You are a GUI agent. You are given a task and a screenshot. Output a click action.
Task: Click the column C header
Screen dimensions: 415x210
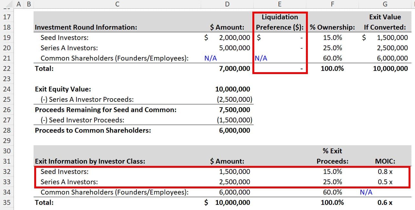pyautogui.click(x=117, y=4)
